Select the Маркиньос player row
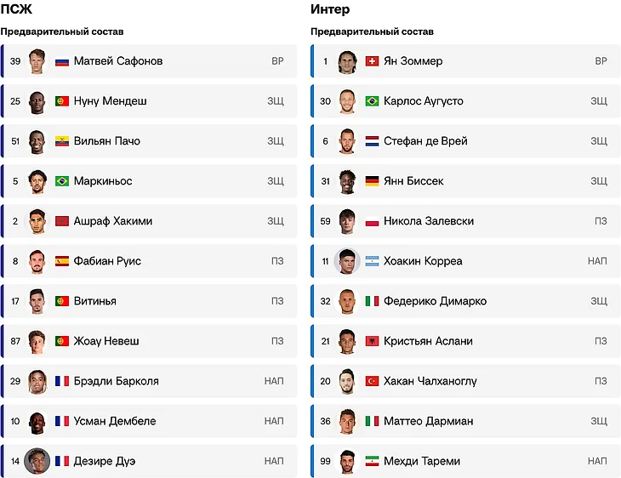The image size is (621, 478). click(x=149, y=181)
